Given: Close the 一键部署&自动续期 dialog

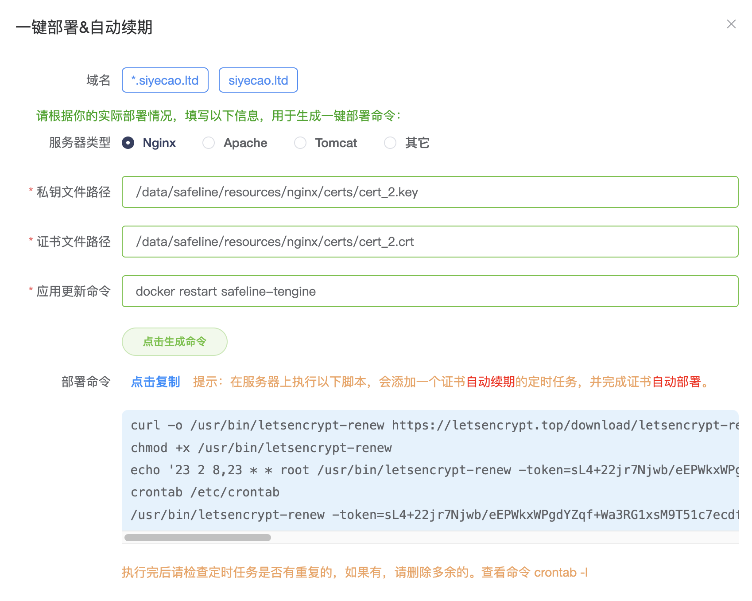Looking at the screenshot, I should click(732, 24).
